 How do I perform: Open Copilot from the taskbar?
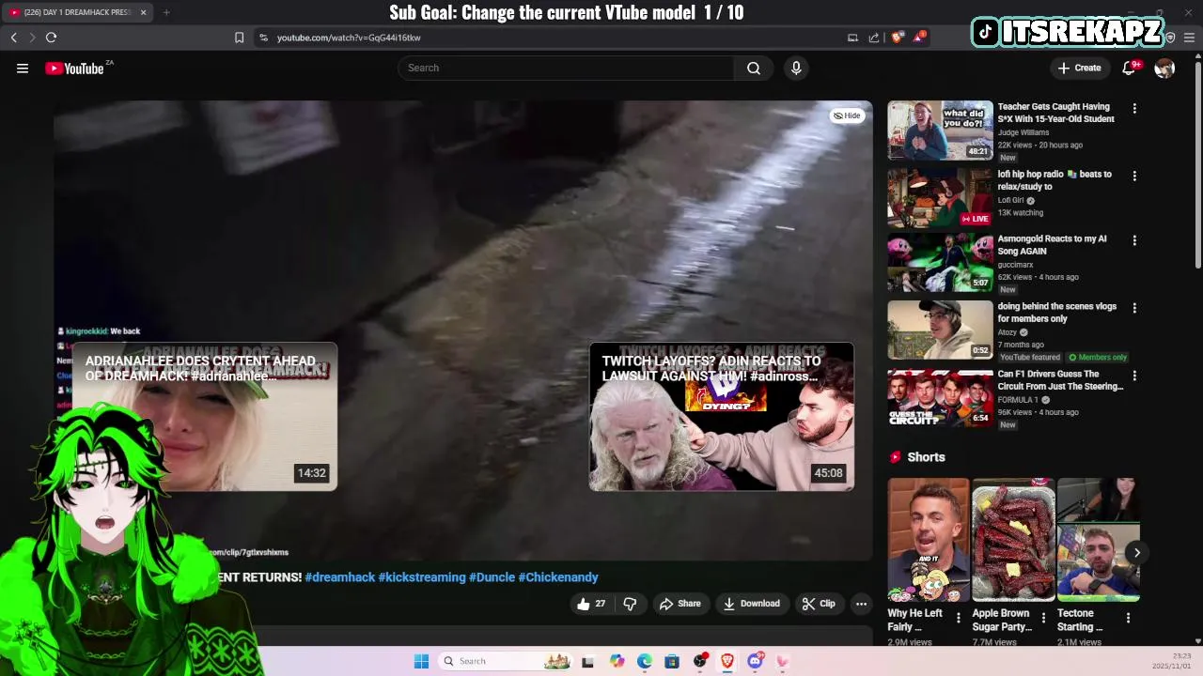(x=617, y=661)
